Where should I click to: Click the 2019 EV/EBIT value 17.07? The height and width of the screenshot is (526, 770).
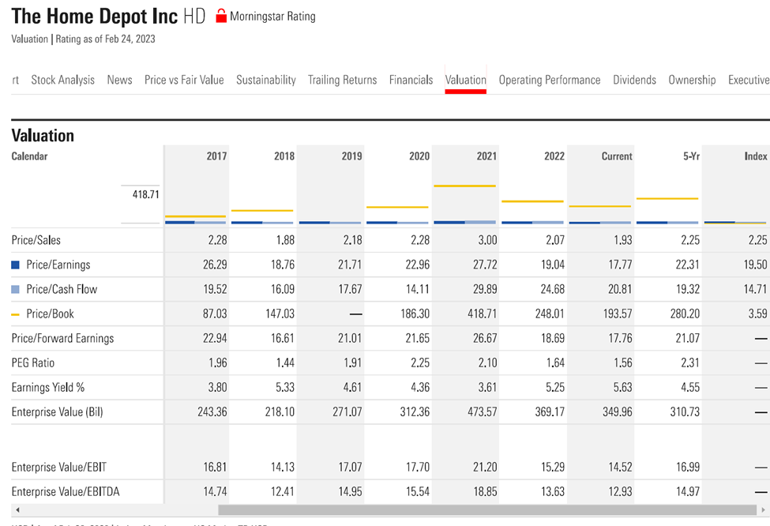click(x=350, y=467)
